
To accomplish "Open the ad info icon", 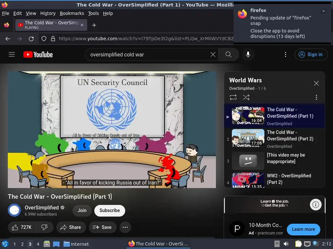I will pyautogui.click(x=315, y=205).
